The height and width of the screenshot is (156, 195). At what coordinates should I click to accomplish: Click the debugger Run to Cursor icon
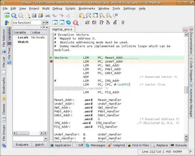coord(88,22)
